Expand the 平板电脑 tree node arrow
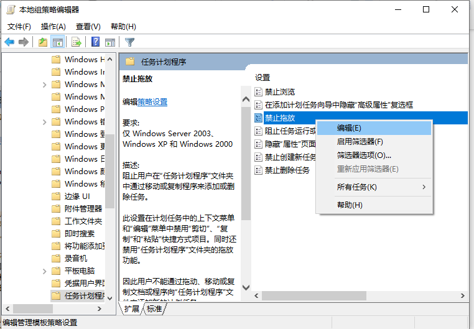Viewport: 474px width, 329px height. 45,271
